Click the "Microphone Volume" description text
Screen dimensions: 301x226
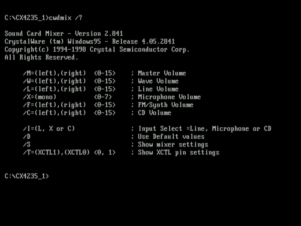click(169, 97)
